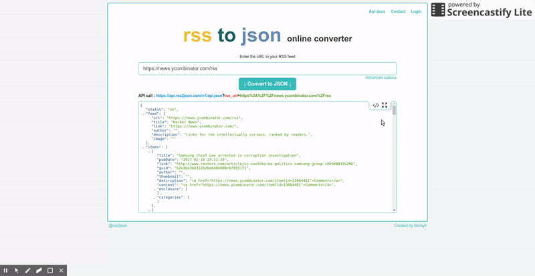Click the scrollbar up arrow in JSON panel
Image resolution: width=535 pixels, height=276 pixels.
tap(394, 104)
